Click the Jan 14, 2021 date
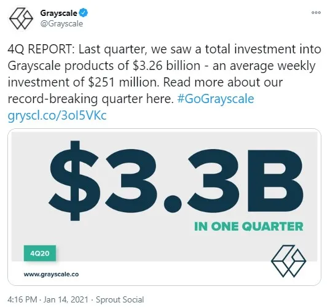 point(66,299)
